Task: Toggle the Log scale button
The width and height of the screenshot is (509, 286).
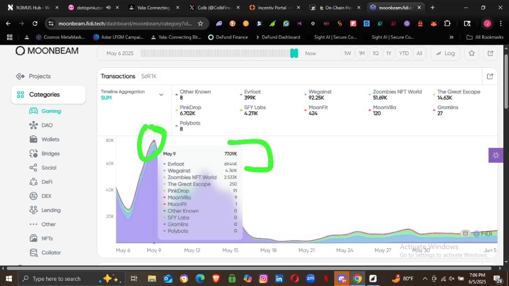Action: pos(445,53)
